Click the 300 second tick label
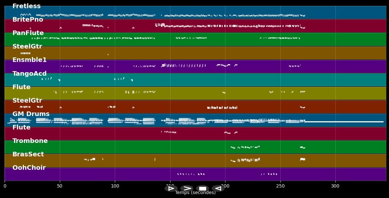Viewport: 389px width, 198px height. (335, 186)
